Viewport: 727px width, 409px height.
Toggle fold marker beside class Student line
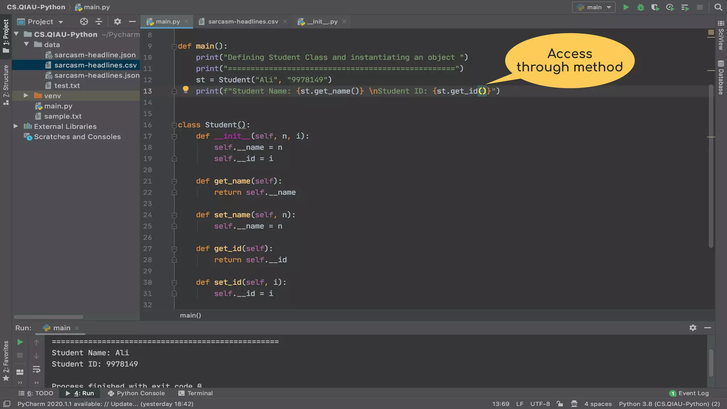coord(174,125)
